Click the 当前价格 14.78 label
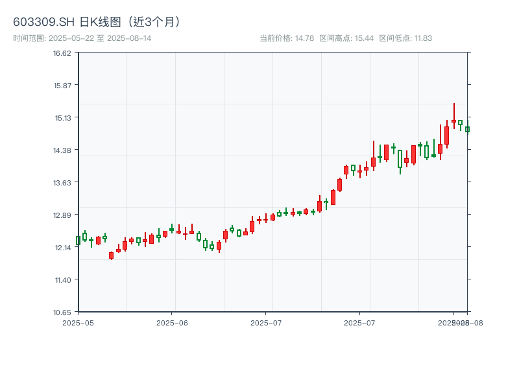Screen dimensions: 519x389 coord(286,38)
